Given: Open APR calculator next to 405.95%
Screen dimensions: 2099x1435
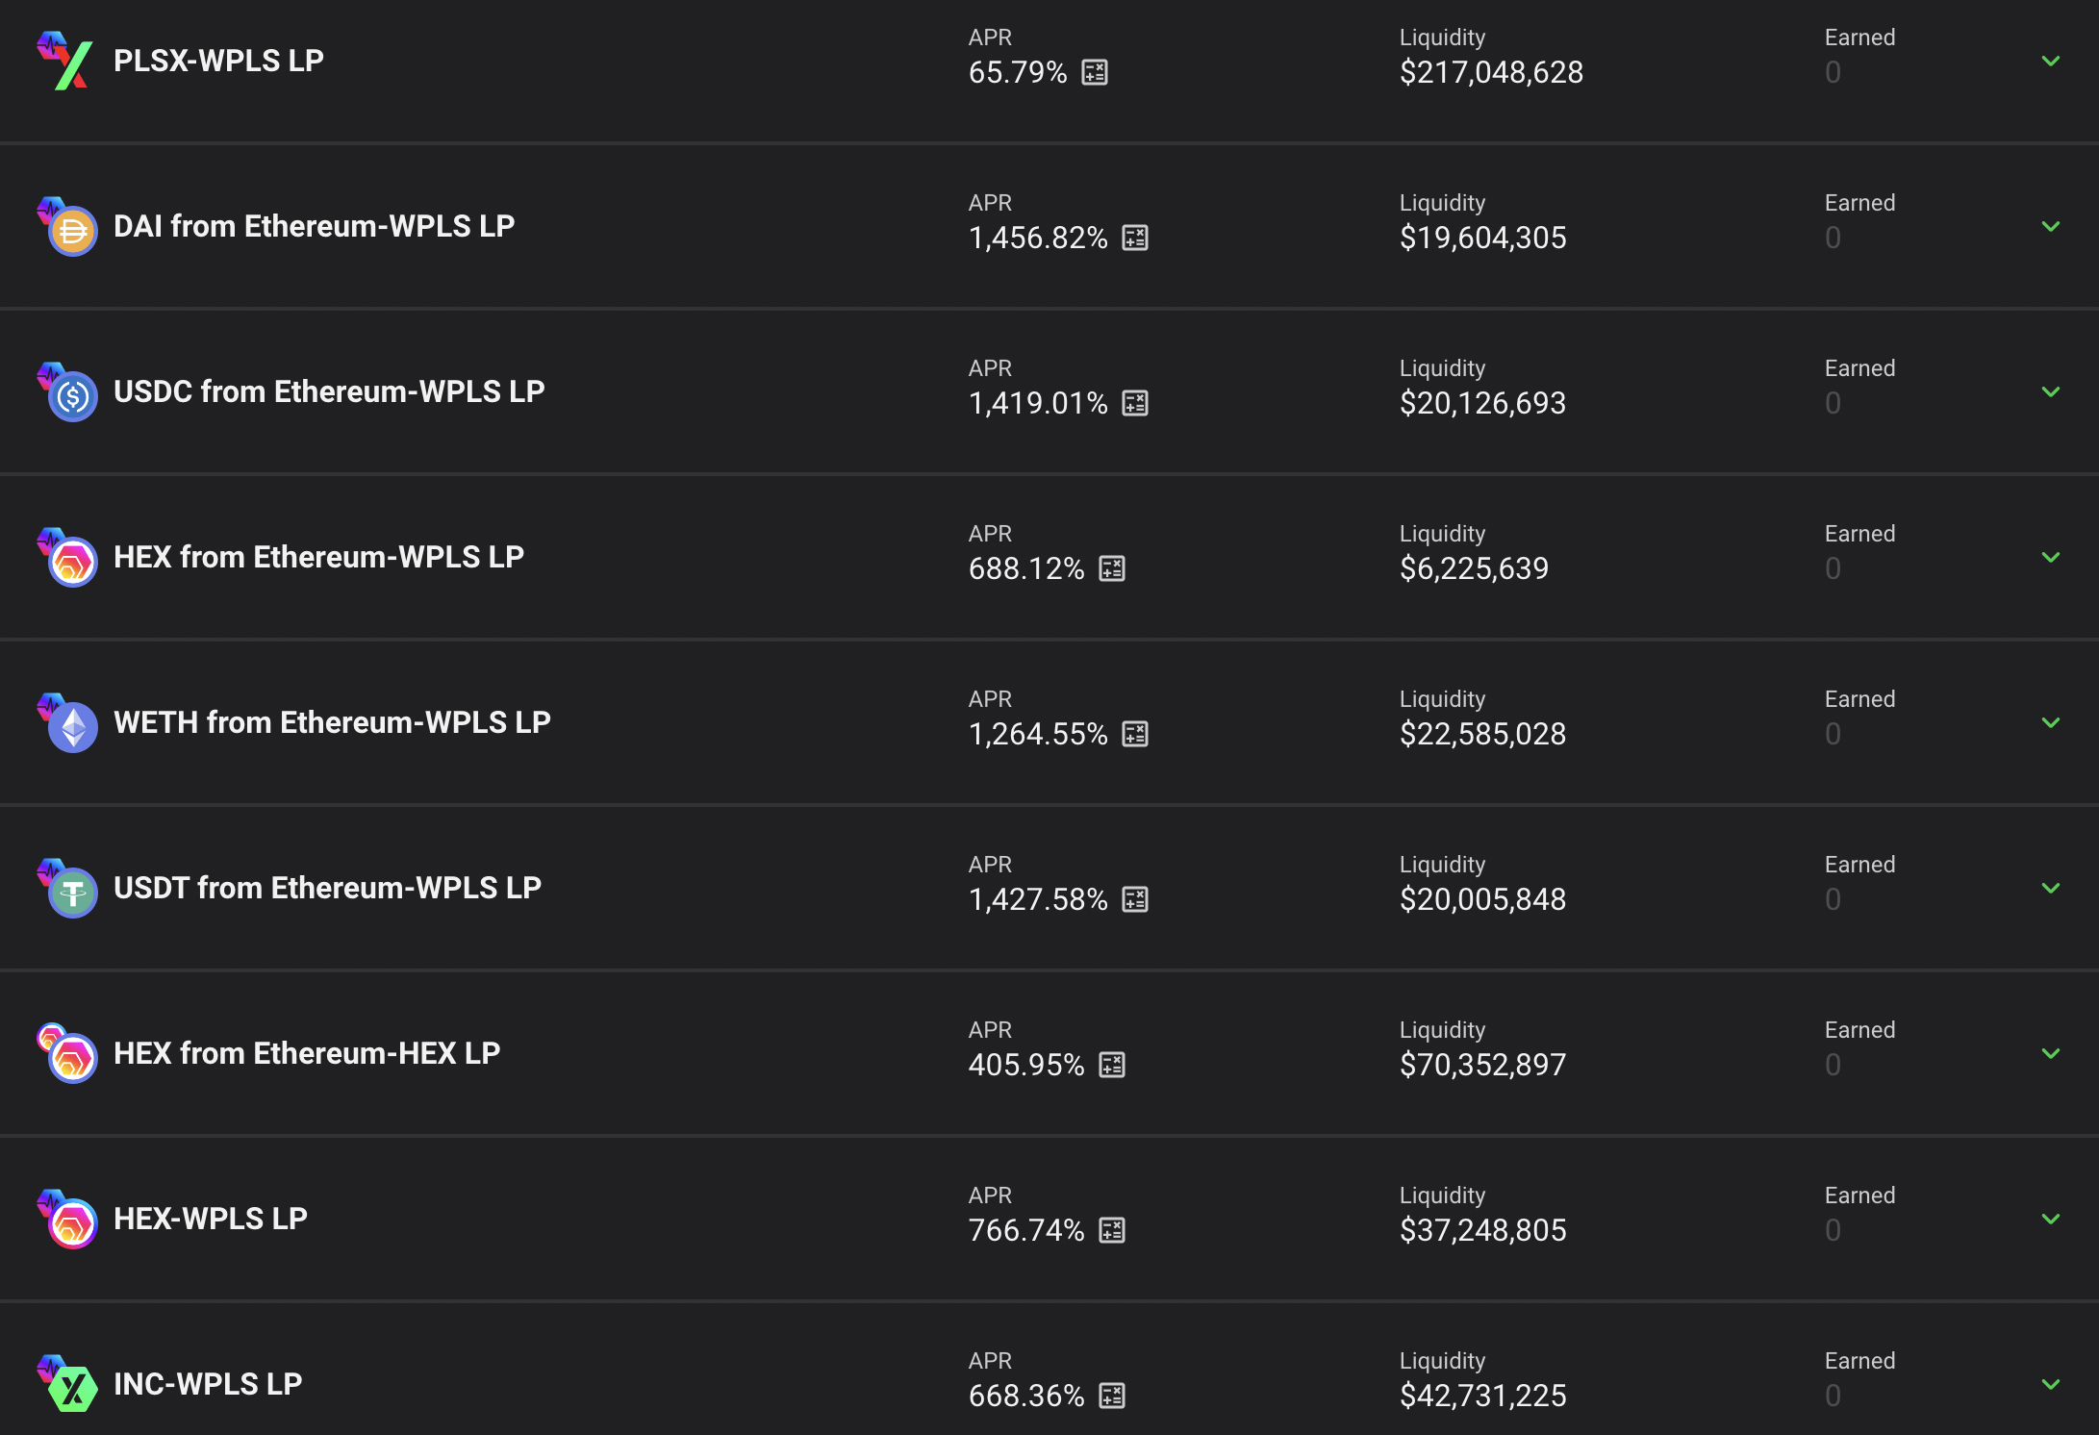Looking at the screenshot, I should pos(1112,1065).
